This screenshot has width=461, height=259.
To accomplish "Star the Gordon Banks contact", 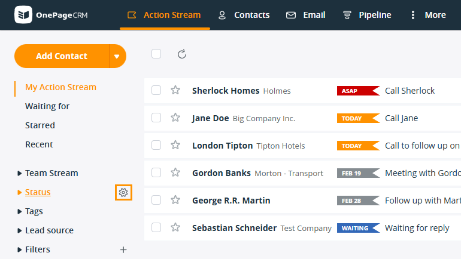I will click(175, 172).
